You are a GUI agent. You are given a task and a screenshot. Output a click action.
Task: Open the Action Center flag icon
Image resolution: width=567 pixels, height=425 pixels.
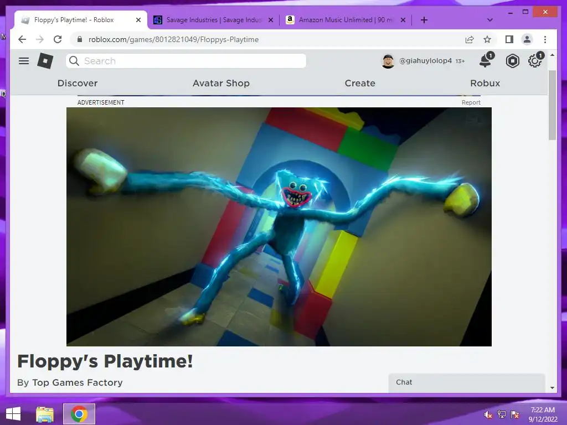pos(514,414)
